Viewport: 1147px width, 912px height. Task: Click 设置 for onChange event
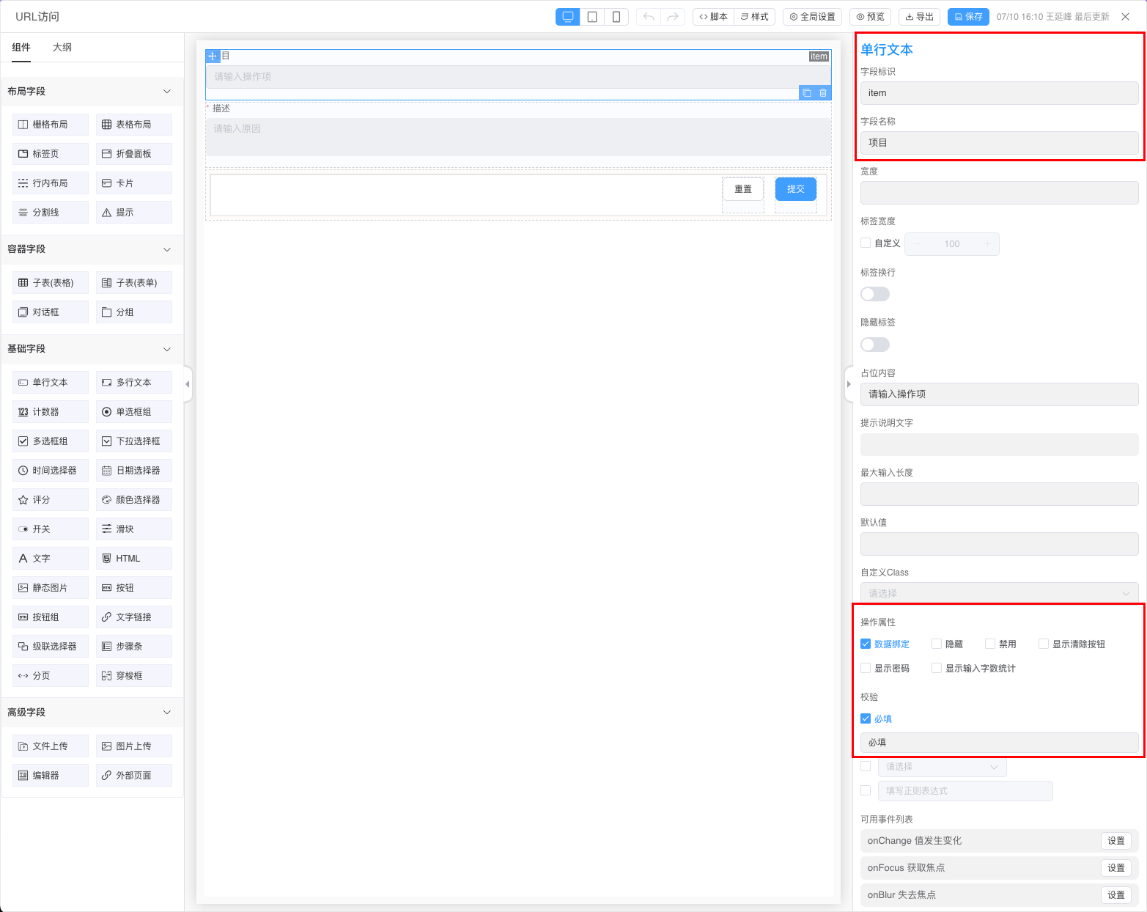[x=1115, y=841]
